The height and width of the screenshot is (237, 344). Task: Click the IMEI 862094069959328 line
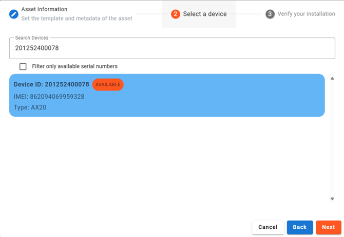click(x=49, y=96)
